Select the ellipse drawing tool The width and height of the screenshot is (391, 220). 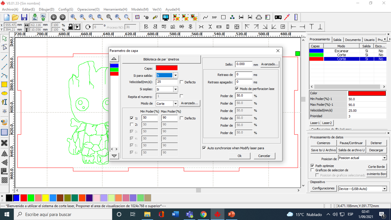click(x=4, y=93)
